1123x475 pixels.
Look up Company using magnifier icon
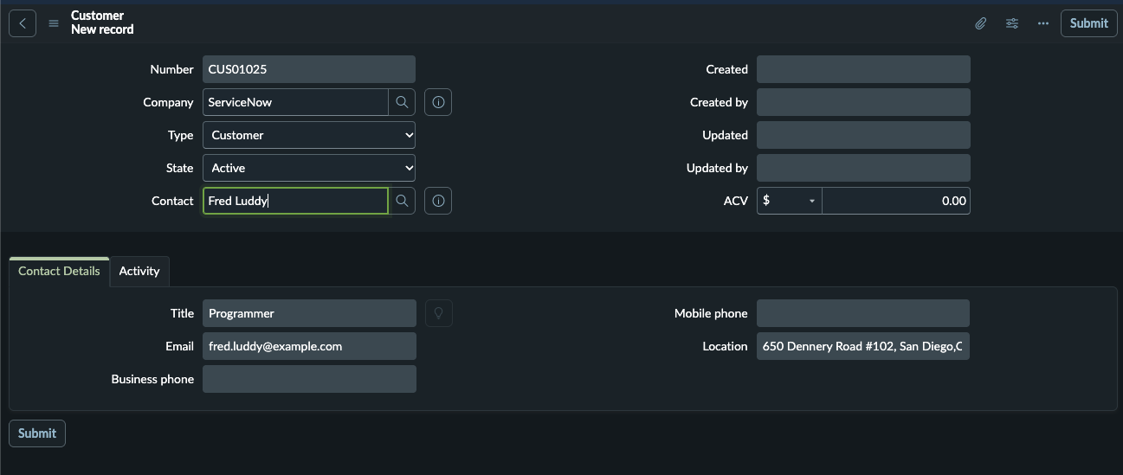[402, 102]
